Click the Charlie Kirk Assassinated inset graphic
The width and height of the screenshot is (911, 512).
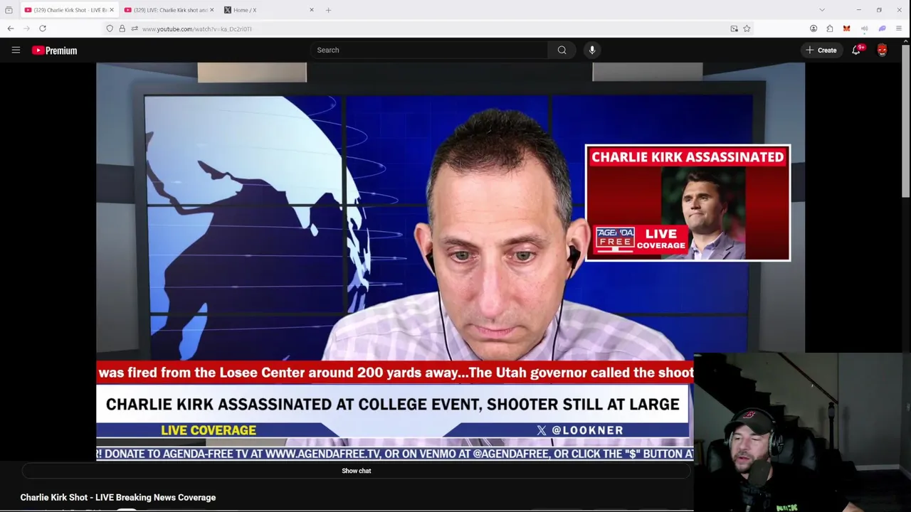(688, 203)
